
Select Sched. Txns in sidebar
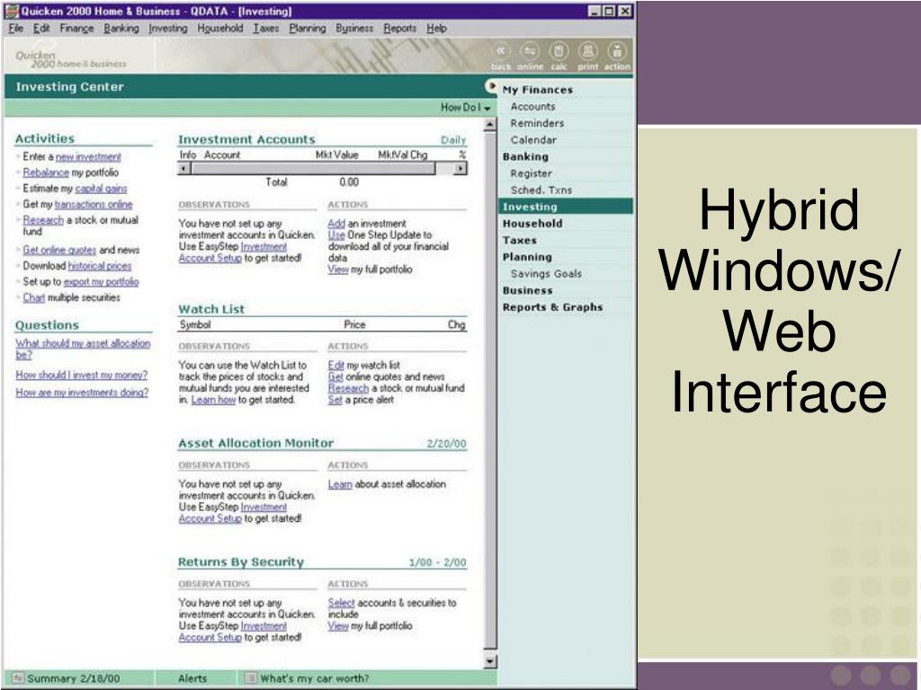click(541, 190)
